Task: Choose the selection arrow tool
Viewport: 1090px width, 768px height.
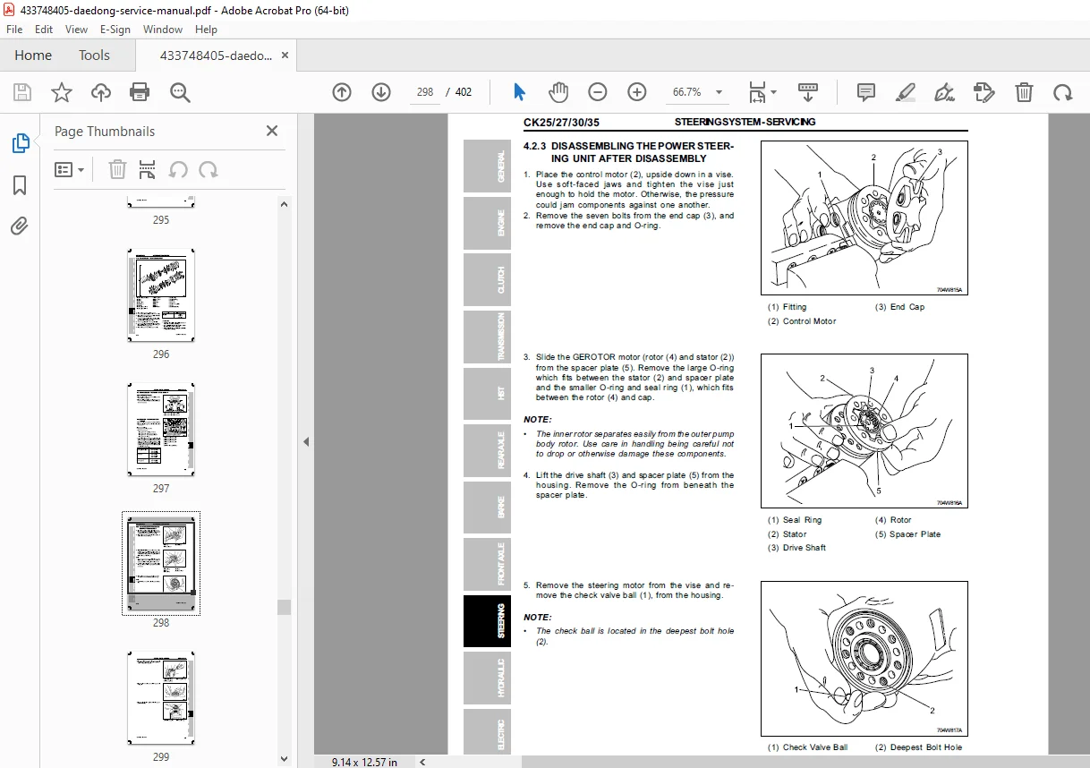Action: point(520,92)
